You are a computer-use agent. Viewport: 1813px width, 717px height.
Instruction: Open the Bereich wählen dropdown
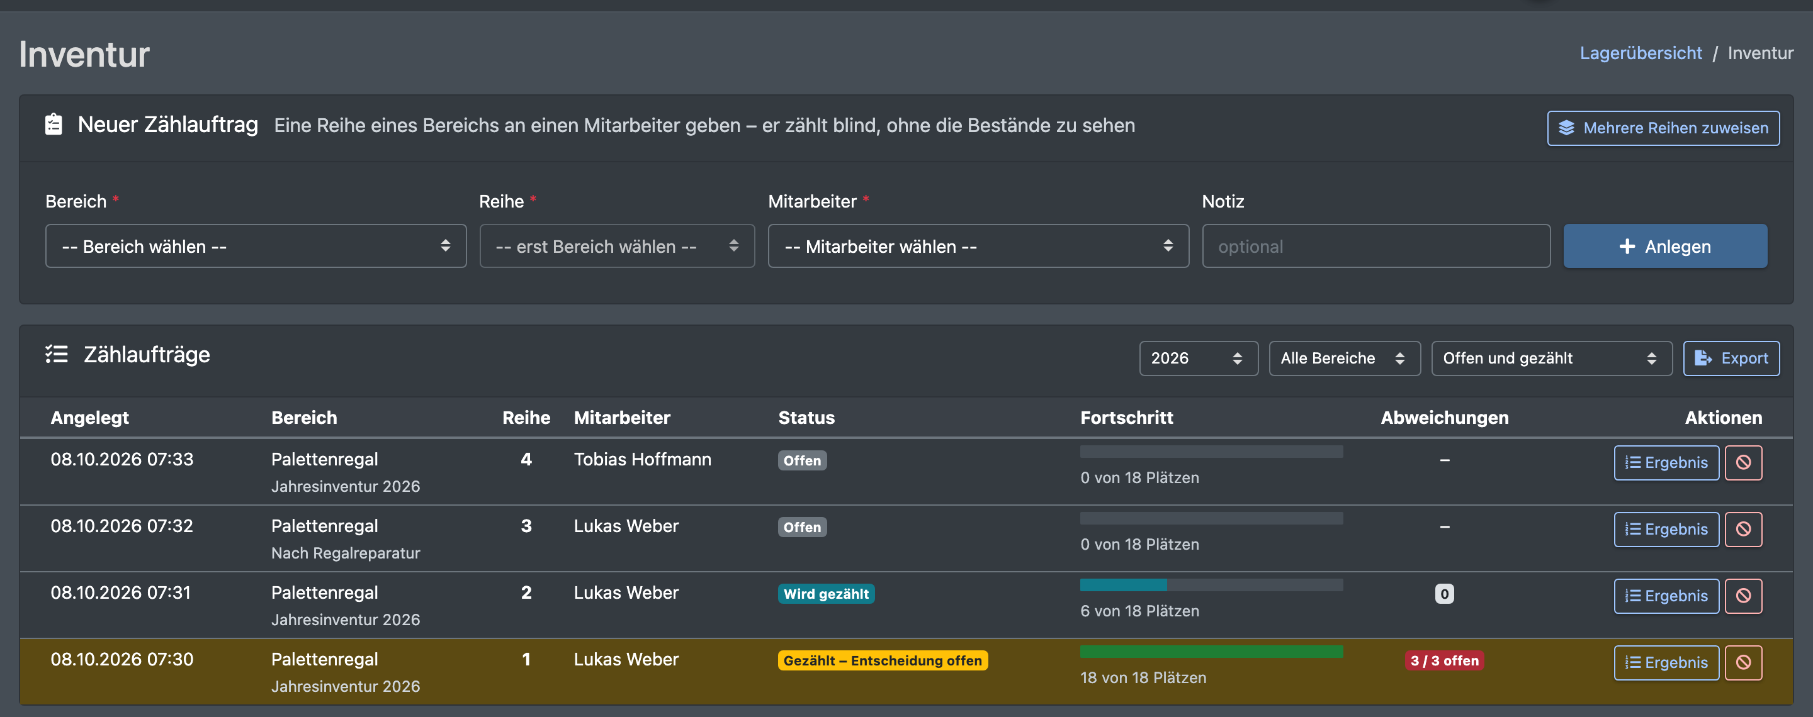pyautogui.click(x=256, y=246)
